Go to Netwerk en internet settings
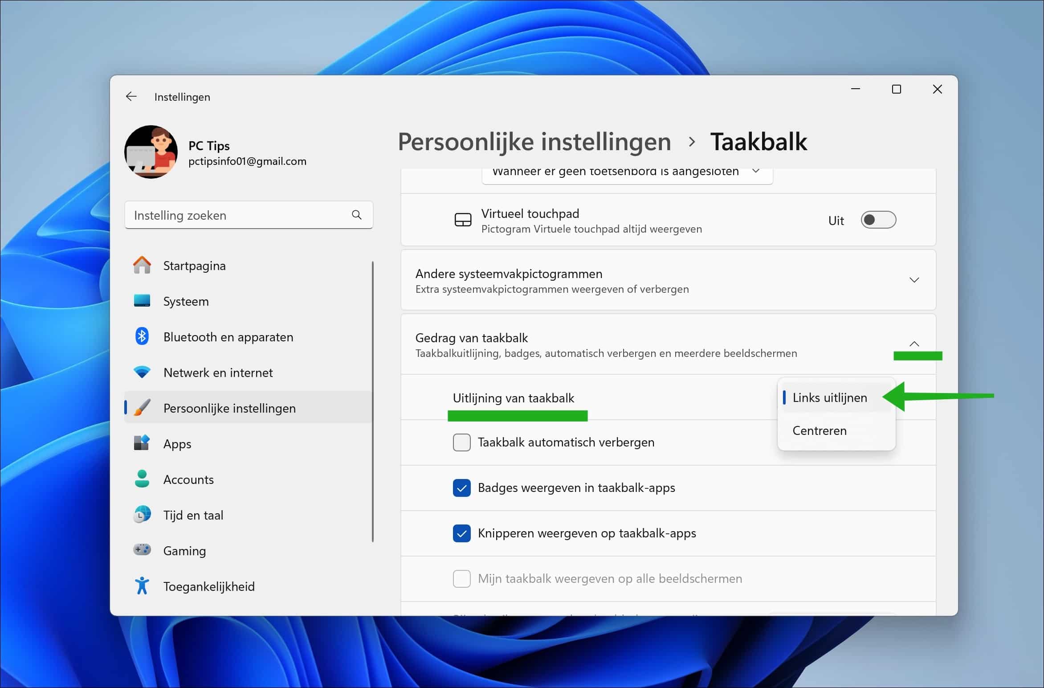Screen dimensions: 1044x688 tap(218, 373)
